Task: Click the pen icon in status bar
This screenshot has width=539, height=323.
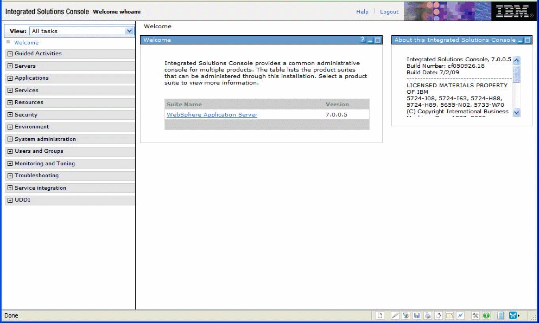Action: coord(395,315)
